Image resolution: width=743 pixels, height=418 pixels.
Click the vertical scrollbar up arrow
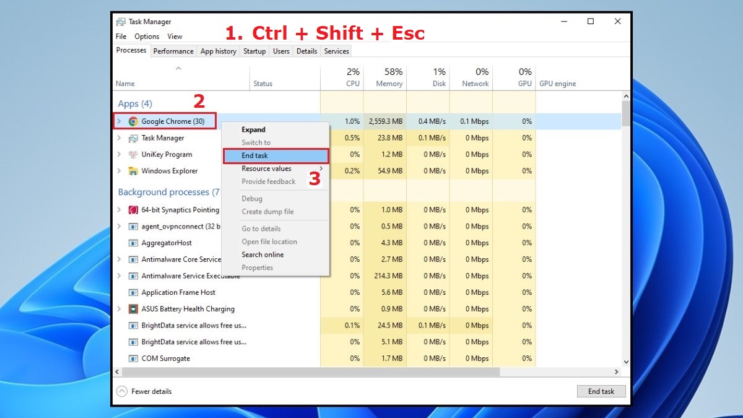(x=626, y=97)
